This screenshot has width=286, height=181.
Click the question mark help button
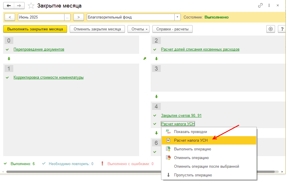click(281, 29)
